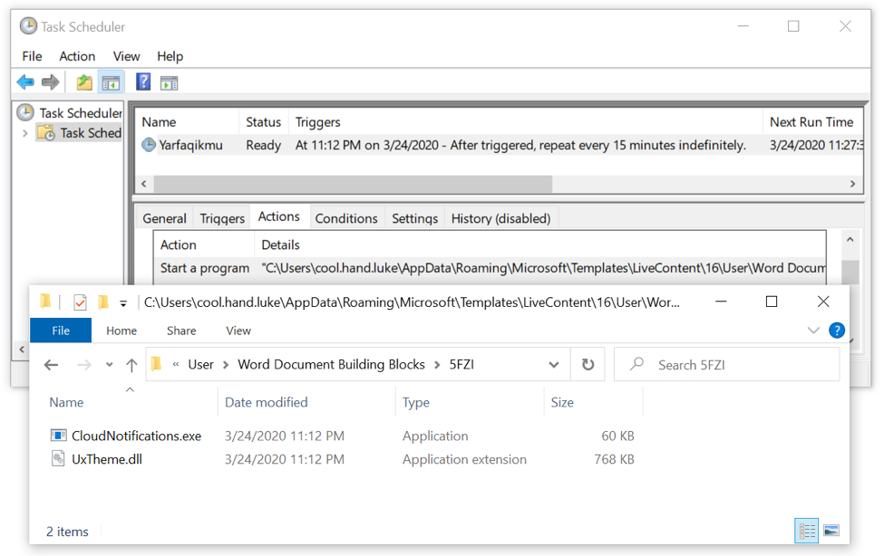Switch to details view in Explorer status bar
Viewport: 884px width, 556px height.
807,531
